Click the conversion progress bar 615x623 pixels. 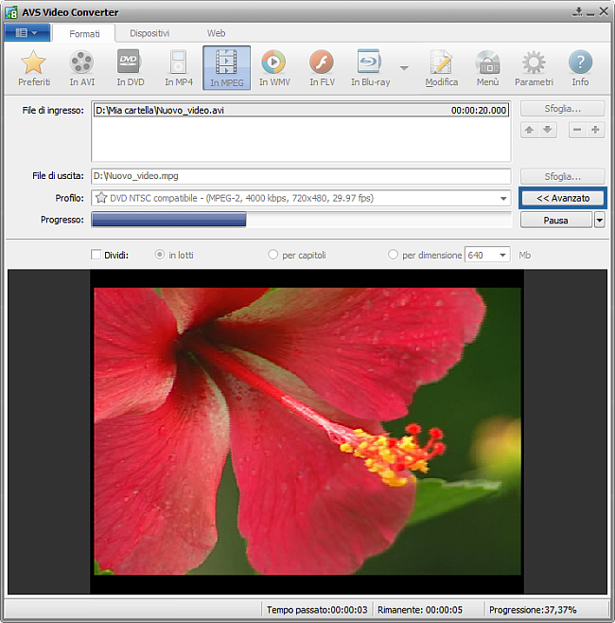[301, 221]
